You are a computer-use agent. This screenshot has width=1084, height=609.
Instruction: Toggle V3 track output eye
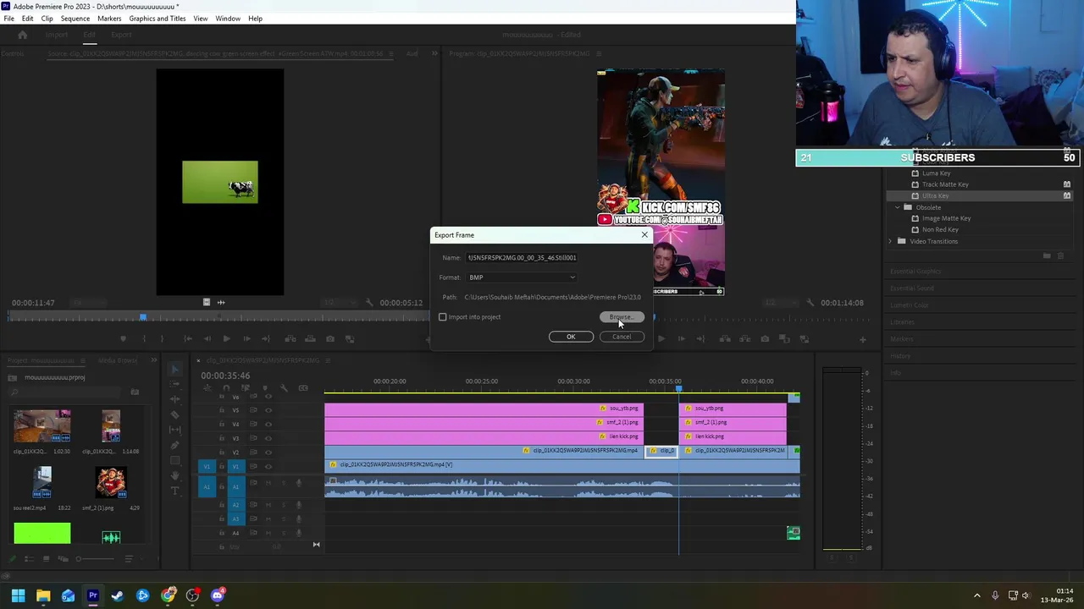(x=268, y=438)
